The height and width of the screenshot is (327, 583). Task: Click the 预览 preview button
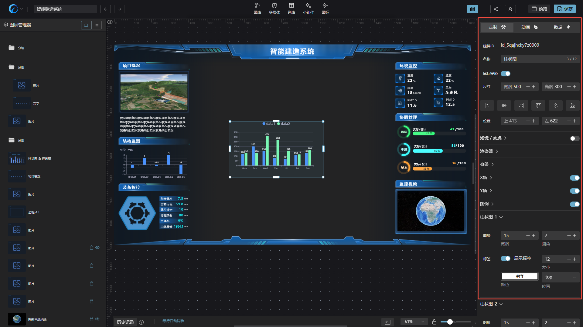click(x=539, y=9)
